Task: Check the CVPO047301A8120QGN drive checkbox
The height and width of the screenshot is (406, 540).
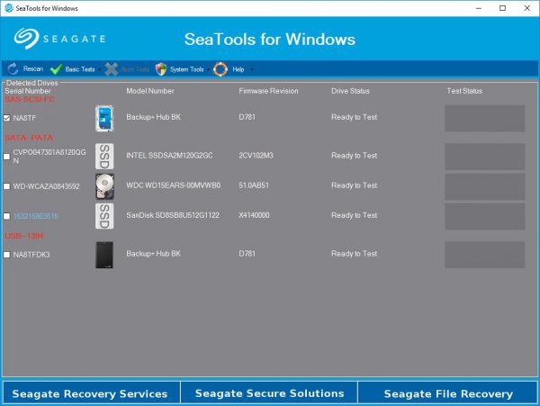Action: click(x=6, y=157)
